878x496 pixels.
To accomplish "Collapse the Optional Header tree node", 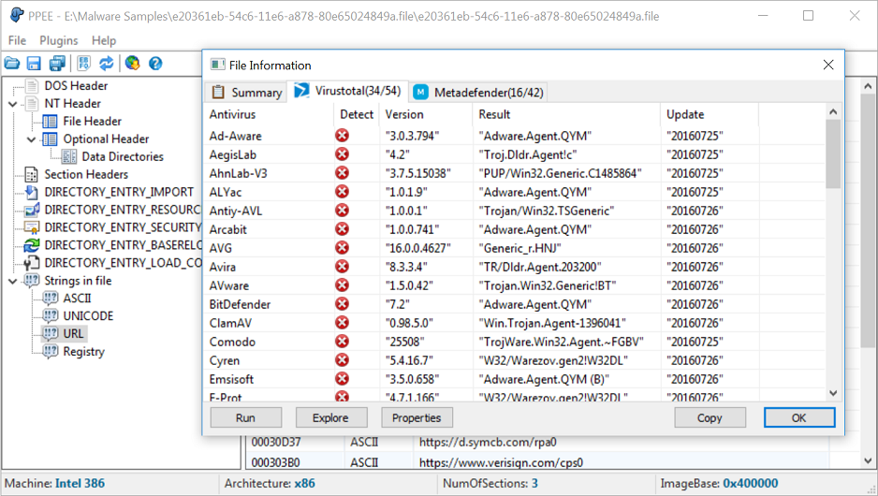I will point(32,139).
